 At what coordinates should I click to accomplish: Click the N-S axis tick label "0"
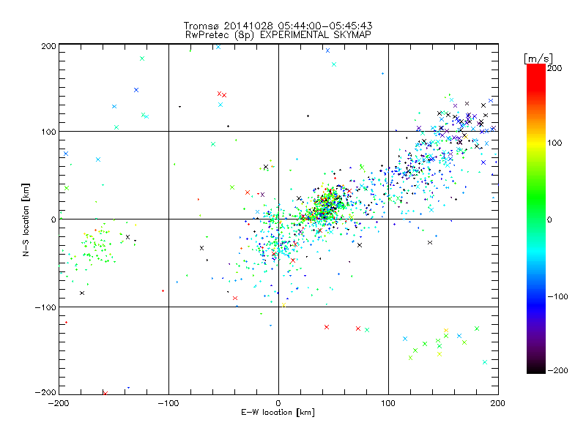(53, 220)
